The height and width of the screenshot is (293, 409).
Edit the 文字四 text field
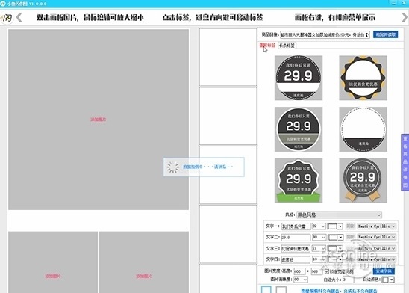296,259
